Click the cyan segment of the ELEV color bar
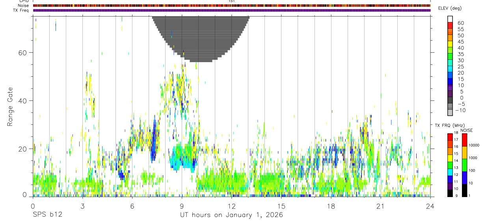The height and width of the screenshot is (223, 484). (450, 69)
